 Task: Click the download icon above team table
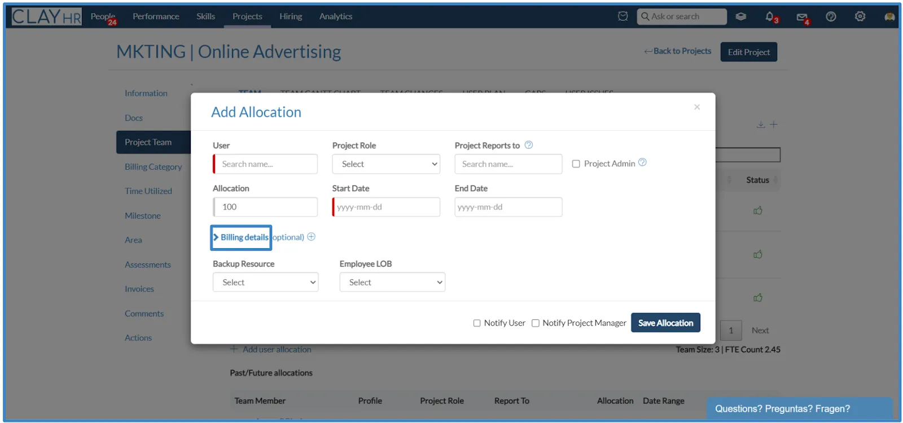[761, 124]
